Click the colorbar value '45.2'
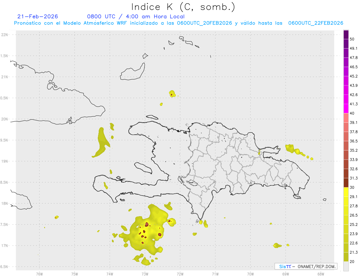The height and width of the screenshot is (278, 360). (x=354, y=76)
